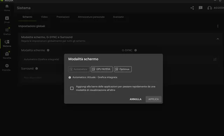This screenshot has height=136, width=224.
Task: Click the ANNULLA button
Action: [x=135, y=99]
